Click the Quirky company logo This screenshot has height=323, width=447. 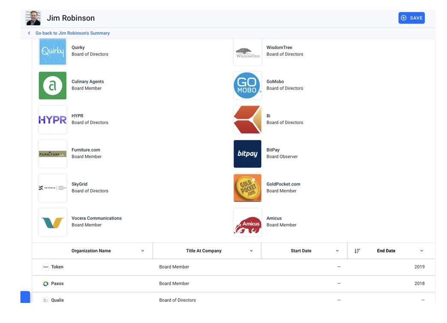pos(52,51)
